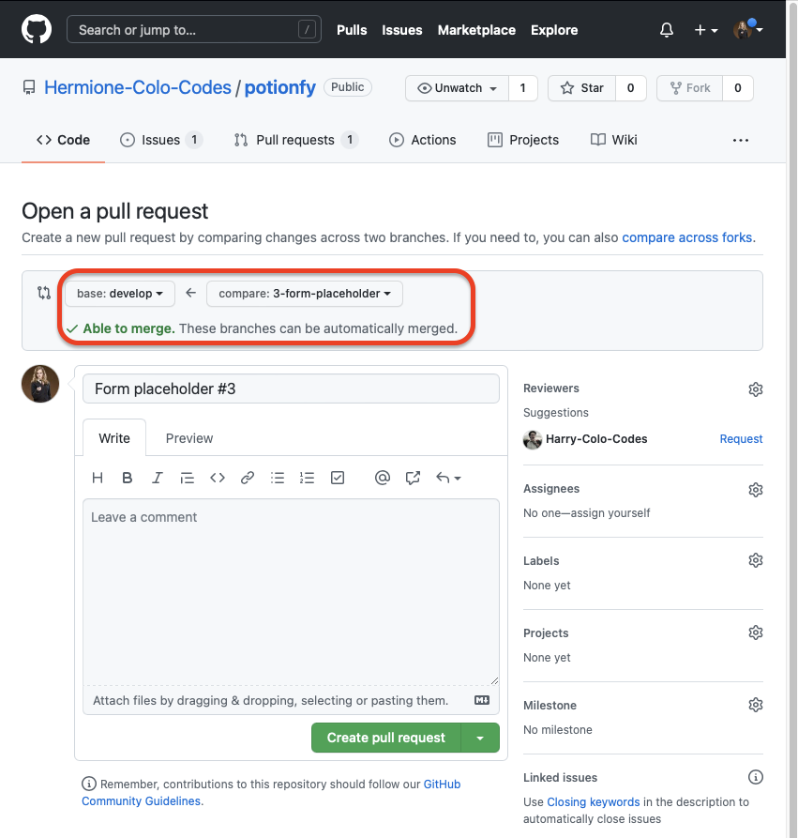The image size is (798, 838).
Task: Click the GitHub Octocat logo
Action: (x=37, y=29)
